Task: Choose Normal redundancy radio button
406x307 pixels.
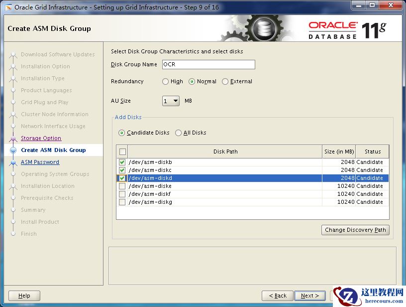Action: pos(192,82)
